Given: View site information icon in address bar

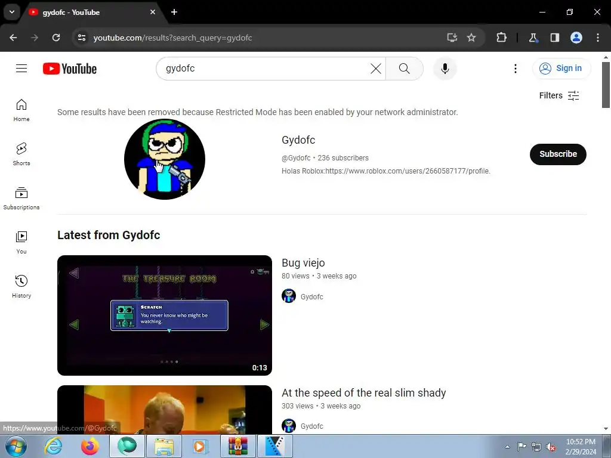Looking at the screenshot, I should [x=82, y=38].
